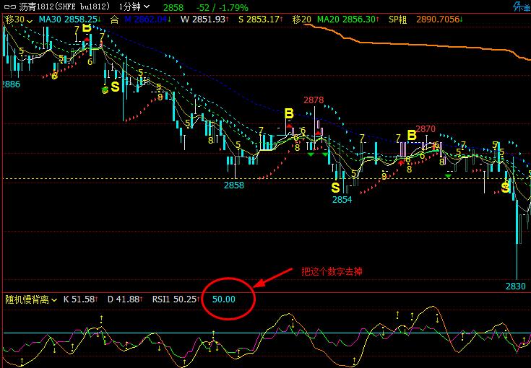Select the W 2851.93 indicator value
The height and width of the screenshot is (368, 531).
point(204,19)
